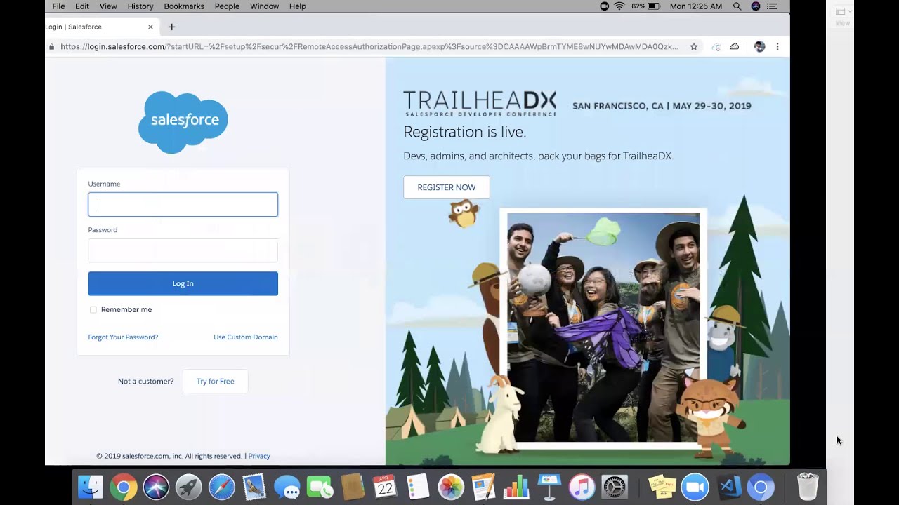
Task: Open Forgot Your Password link
Action: point(123,337)
